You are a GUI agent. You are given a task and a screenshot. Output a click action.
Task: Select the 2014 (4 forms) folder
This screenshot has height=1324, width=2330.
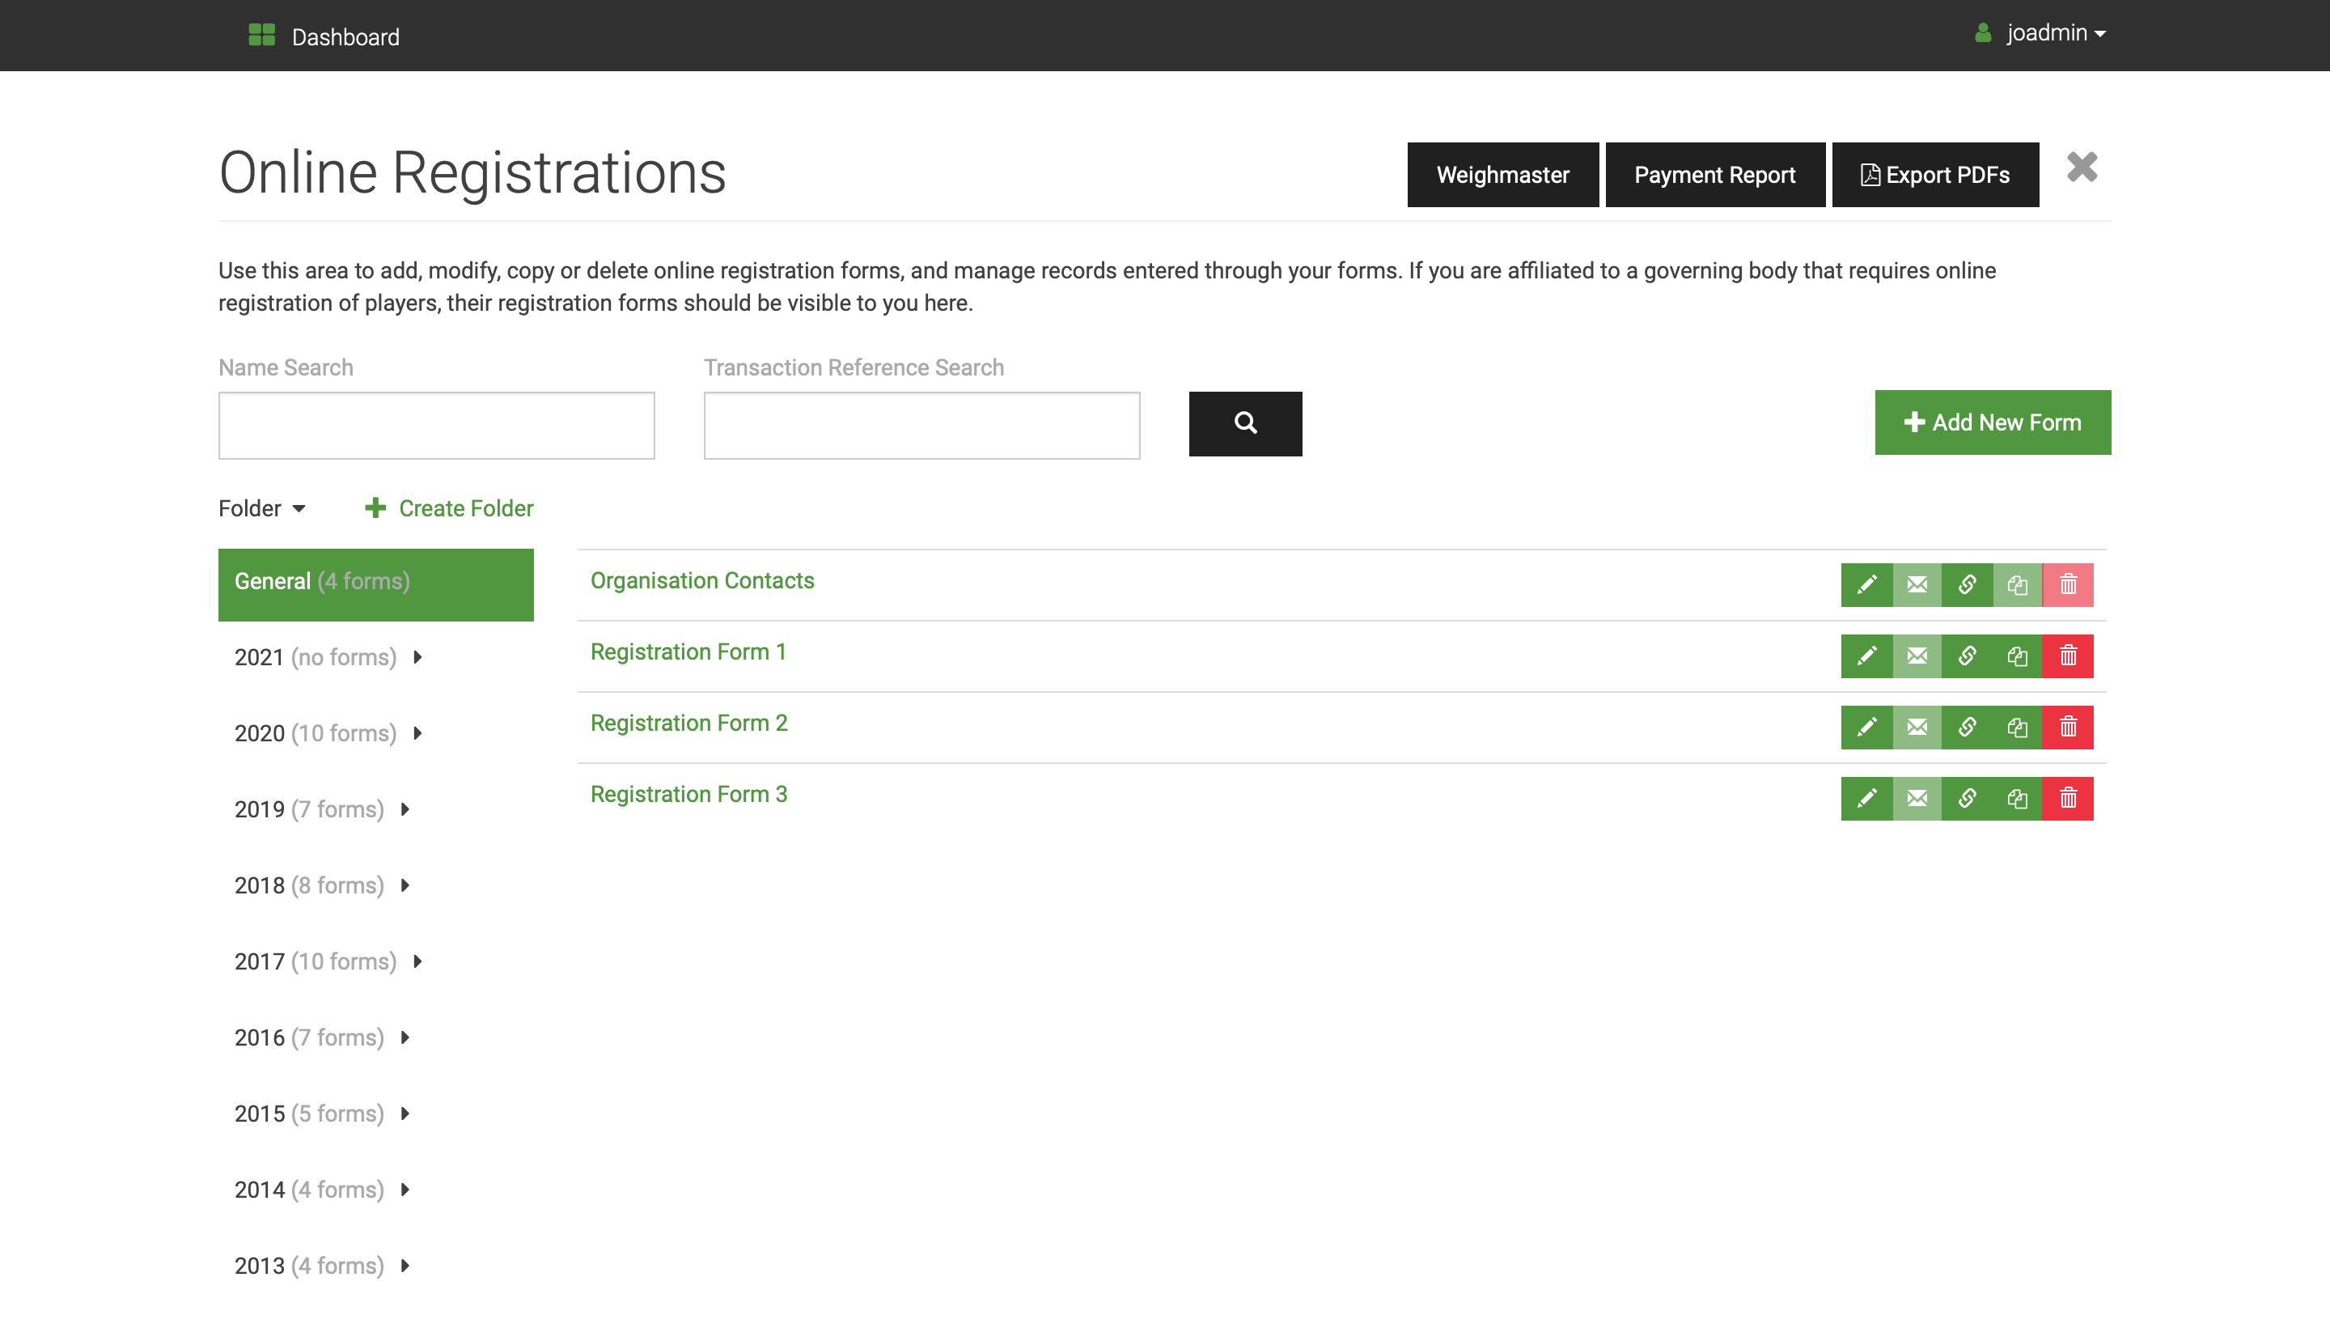point(309,1190)
